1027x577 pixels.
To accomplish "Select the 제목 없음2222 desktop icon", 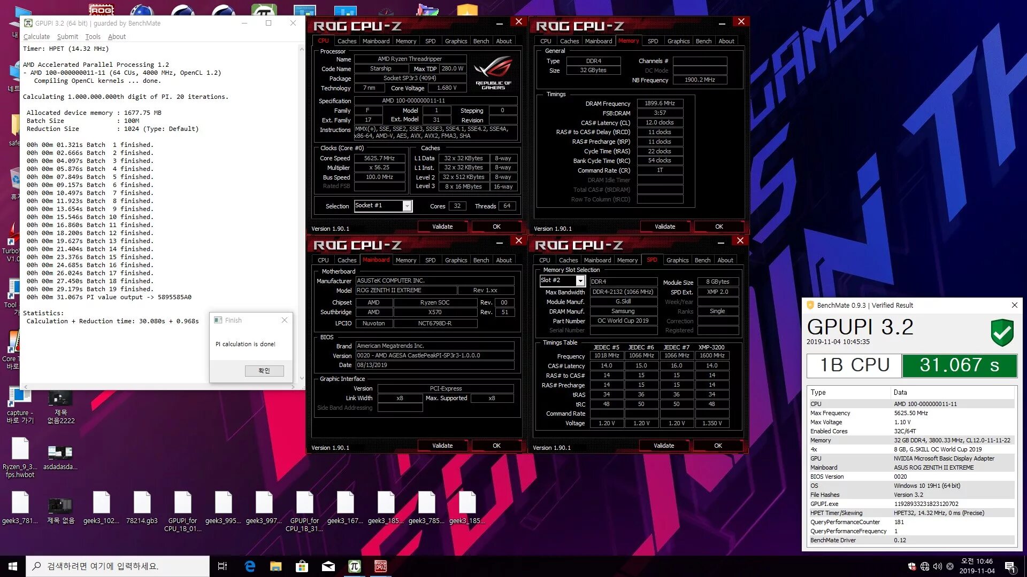I will click(60, 407).
